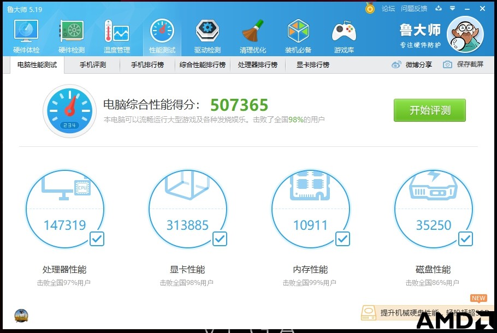Click the 保存截屏 save screenshot link
This screenshot has width=497, height=333.
[x=470, y=64]
